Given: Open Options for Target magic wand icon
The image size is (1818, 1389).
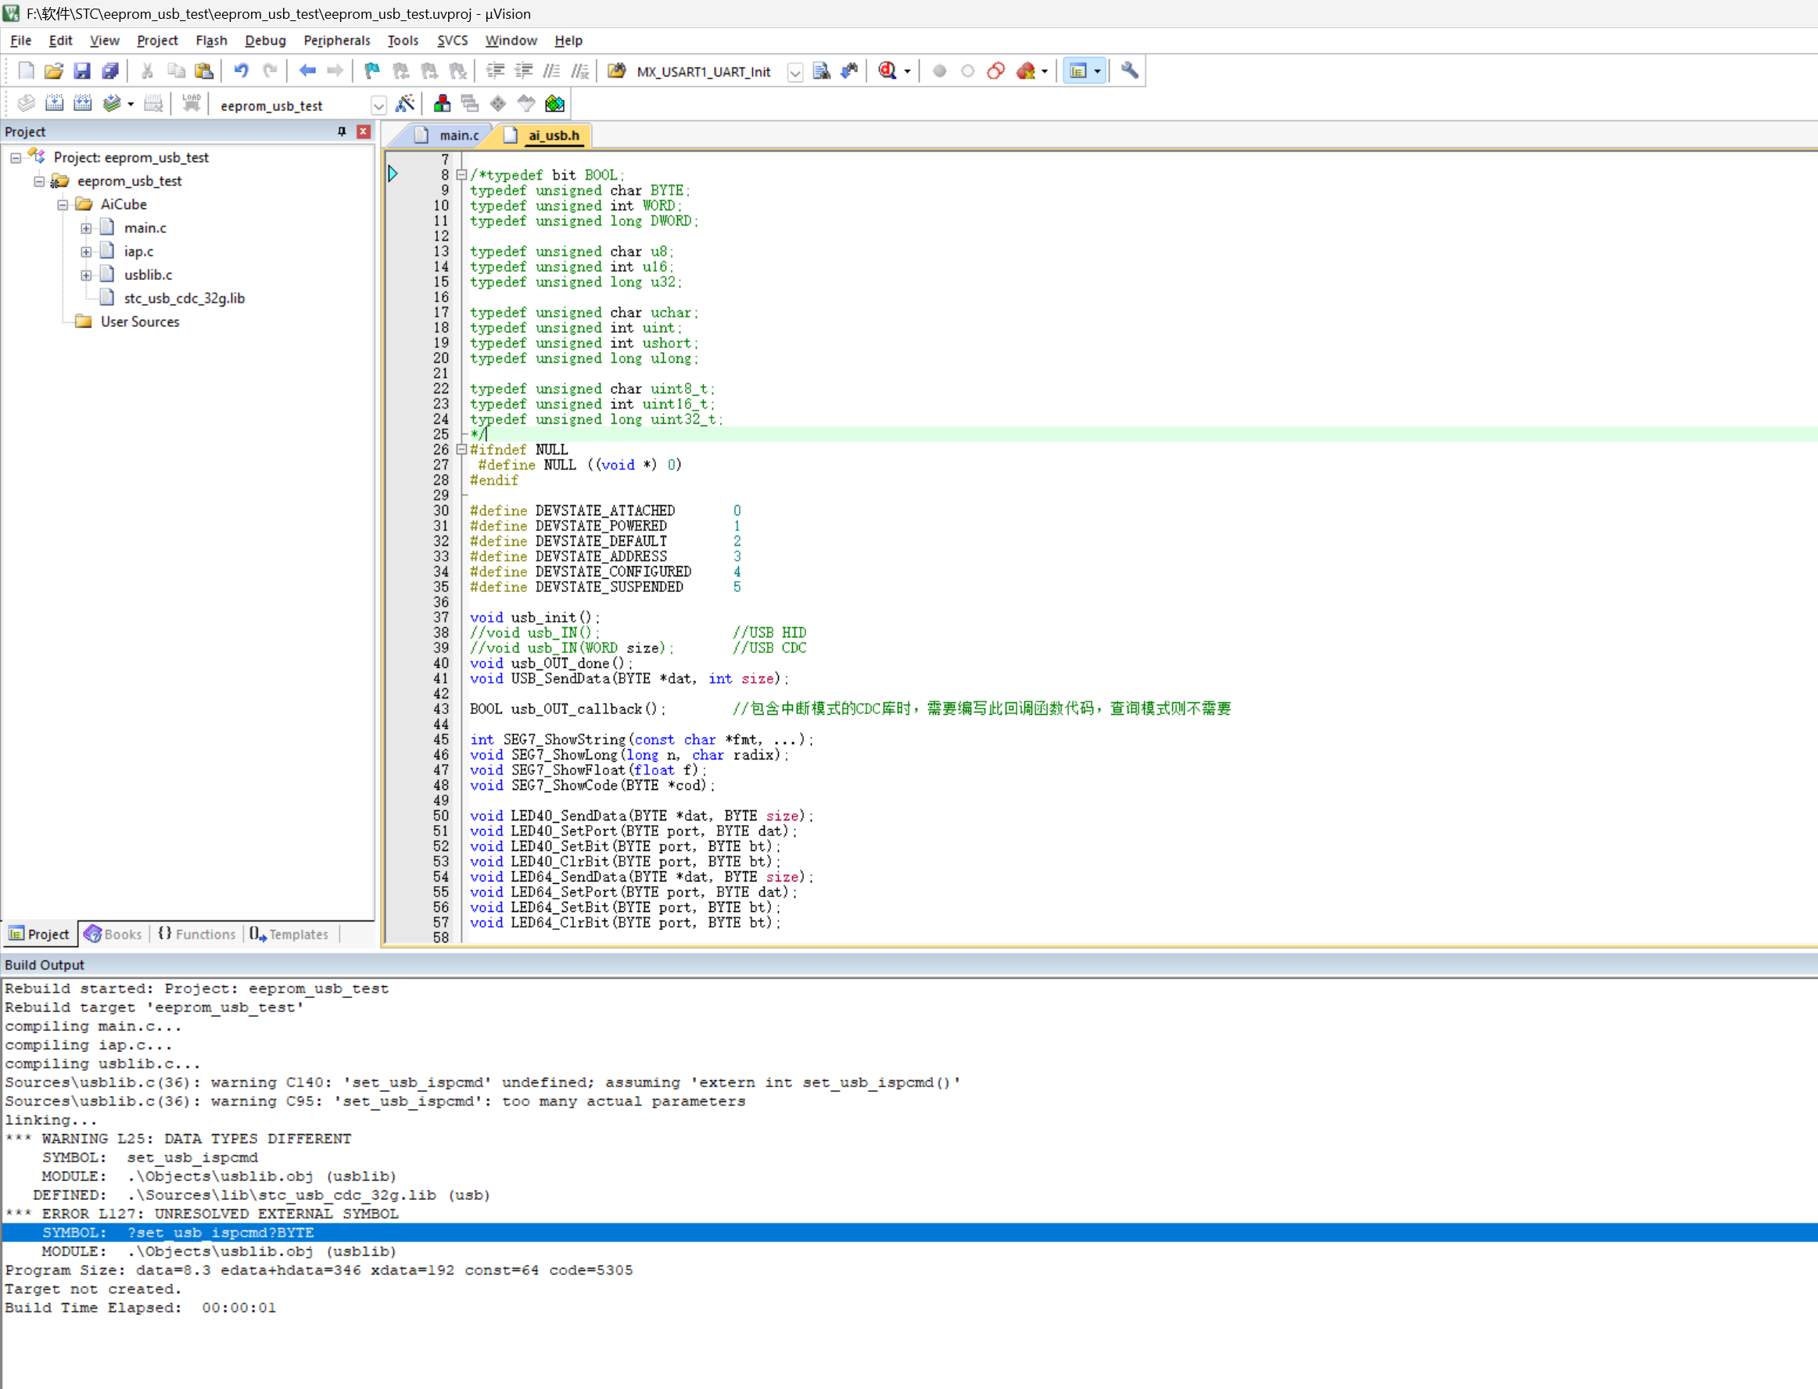Looking at the screenshot, I should pos(405,104).
